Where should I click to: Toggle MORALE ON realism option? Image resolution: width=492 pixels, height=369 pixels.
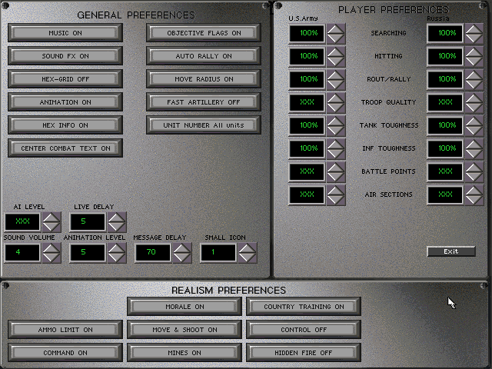184,307
